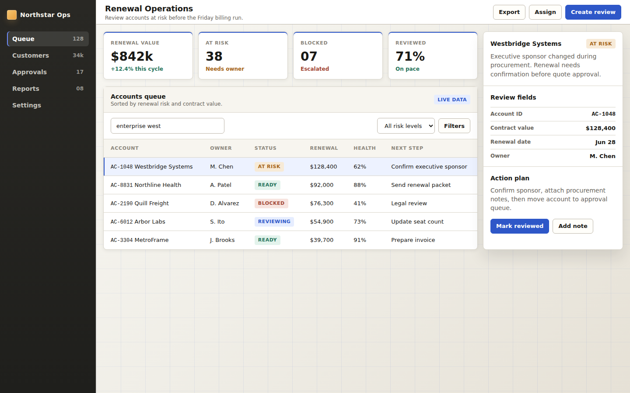This screenshot has height=393, width=630.
Task: Sort by the RENEWAL column header
Action: coord(324,148)
